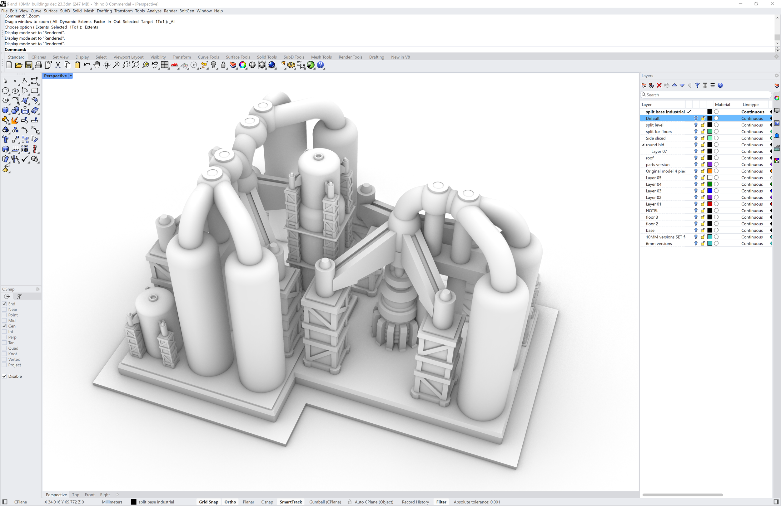The width and height of the screenshot is (781, 506).
Task: Switch to the Top viewport tab
Action: coord(76,494)
